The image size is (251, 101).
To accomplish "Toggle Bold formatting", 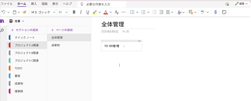I will [74, 12].
